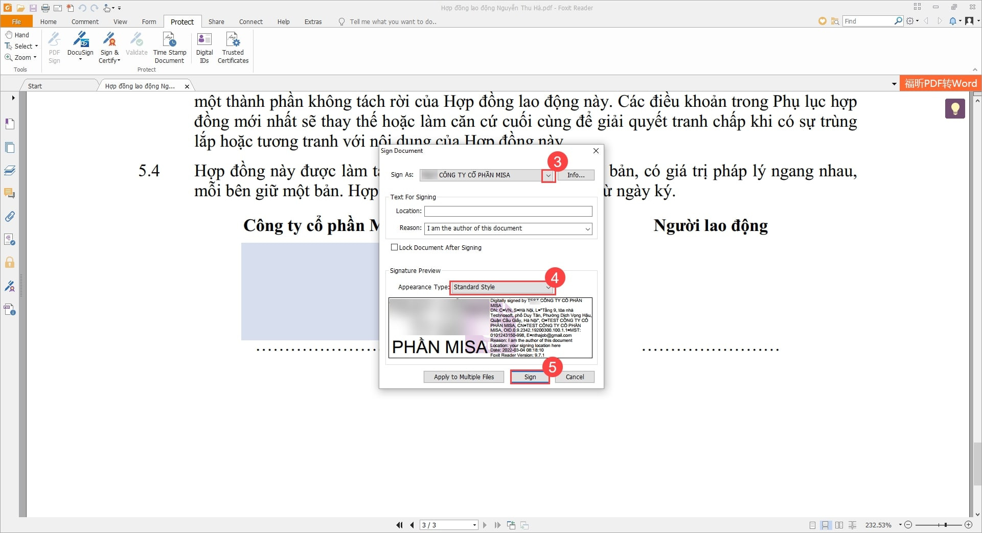Open the Sign As certificate dropdown
The height and width of the screenshot is (533, 982).
[548, 175]
